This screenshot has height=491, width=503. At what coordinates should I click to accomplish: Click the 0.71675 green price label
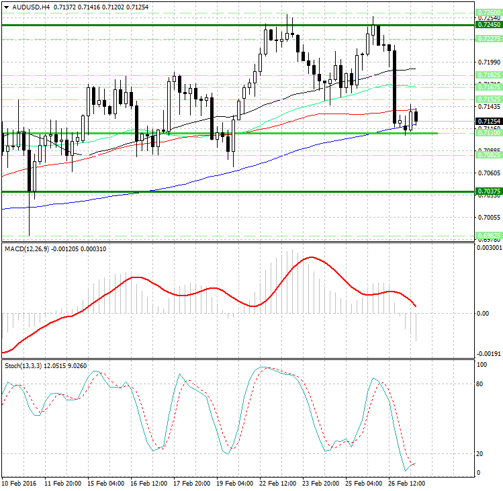tap(488, 87)
